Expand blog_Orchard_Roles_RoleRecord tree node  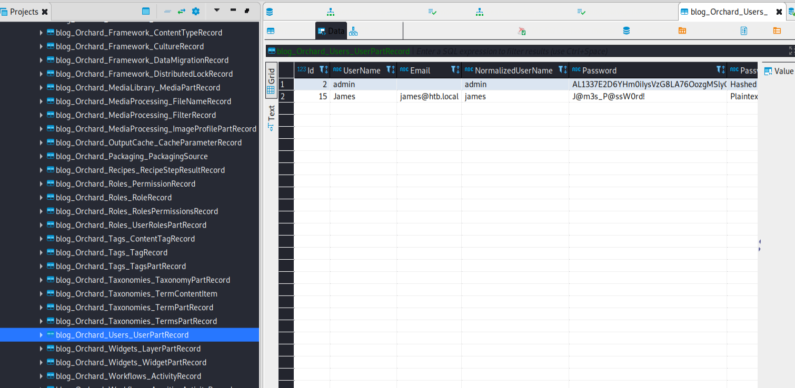point(41,198)
